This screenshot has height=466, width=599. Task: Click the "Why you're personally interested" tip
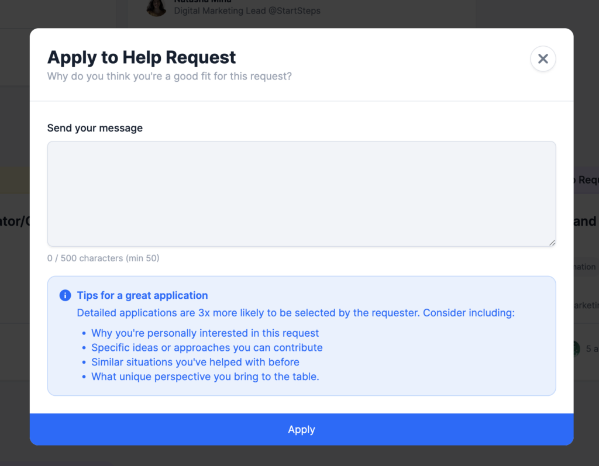pos(205,333)
